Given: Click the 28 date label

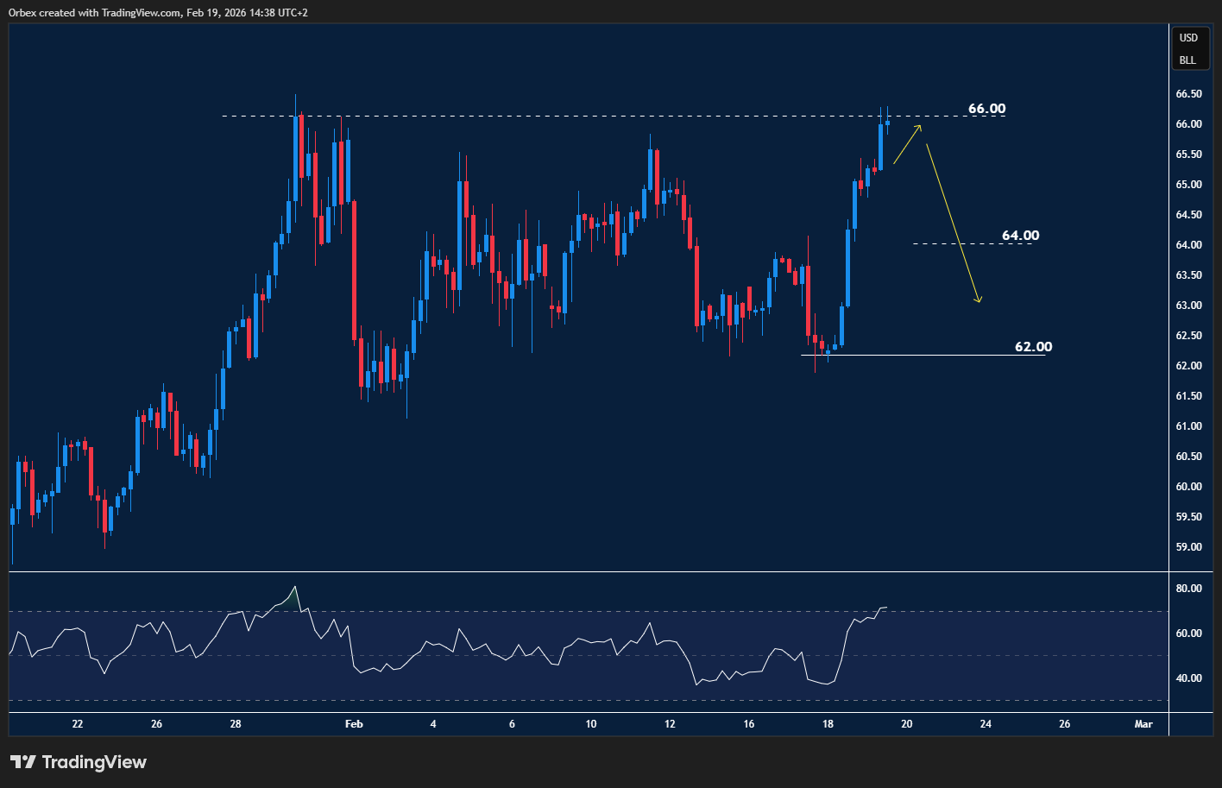Looking at the screenshot, I should point(236,724).
